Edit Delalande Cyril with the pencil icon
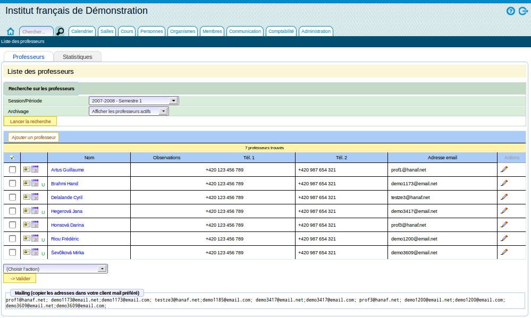531x318 pixels. click(504, 197)
